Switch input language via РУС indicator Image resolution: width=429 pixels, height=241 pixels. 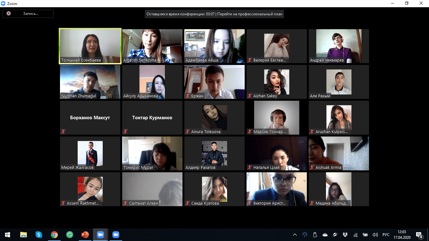pyautogui.click(x=386, y=234)
